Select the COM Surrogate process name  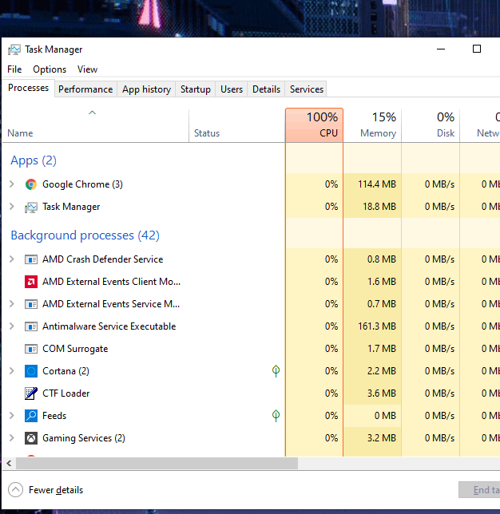coord(75,349)
